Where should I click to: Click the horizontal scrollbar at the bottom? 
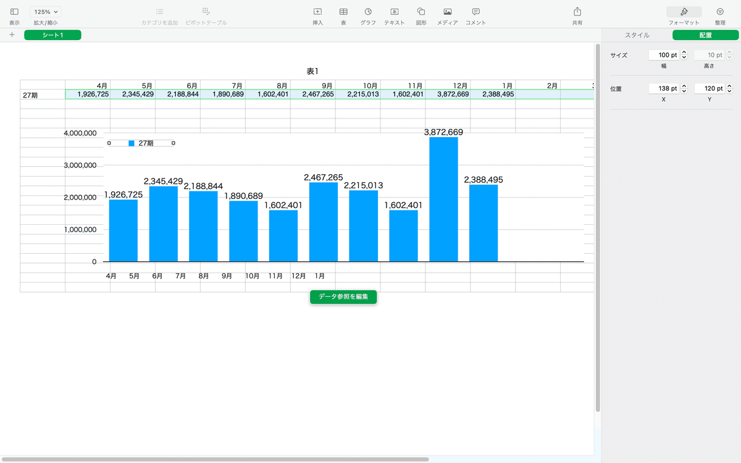click(214, 459)
